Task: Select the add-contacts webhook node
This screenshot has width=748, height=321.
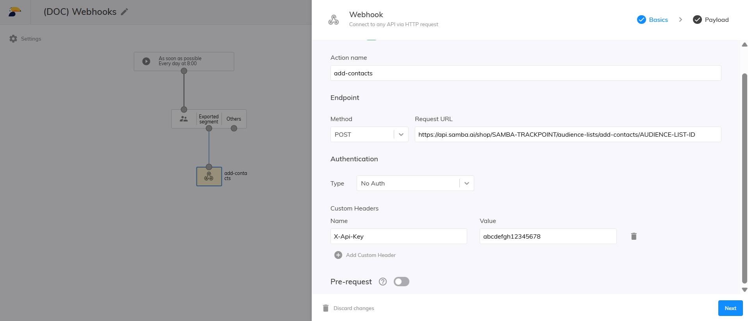Action: (209, 177)
